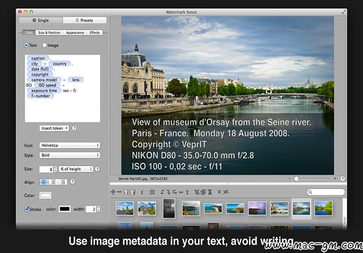Click the third rotate arrow icon
This screenshot has height=253, width=363.
tap(175, 192)
